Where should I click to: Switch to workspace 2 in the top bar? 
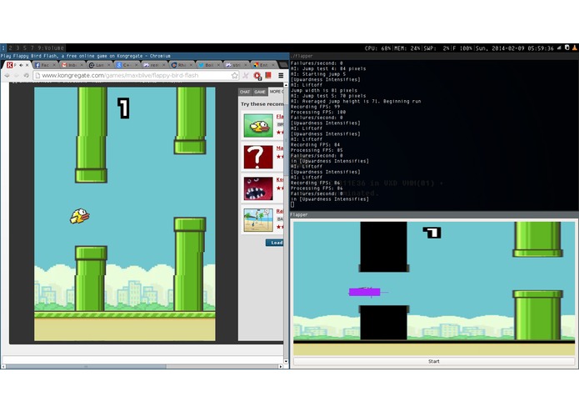tap(10, 48)
